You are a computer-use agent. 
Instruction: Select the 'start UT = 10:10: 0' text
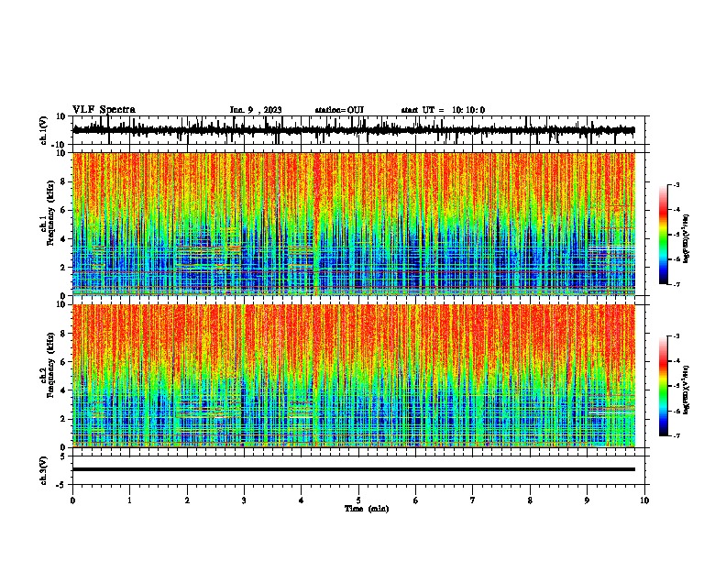[x=443, y=110]
